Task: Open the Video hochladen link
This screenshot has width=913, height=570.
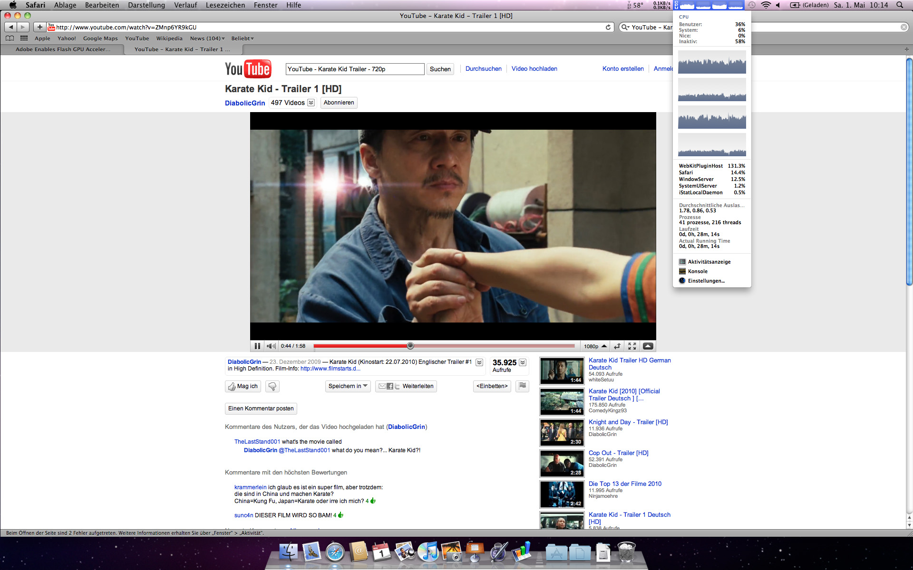Action: (x=534, y=69)
